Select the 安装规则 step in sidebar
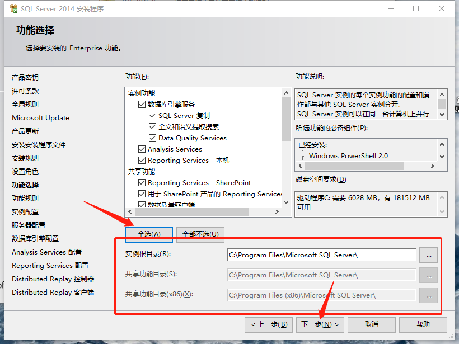Viewport: 459px width, 344px height. coord(25,158)
